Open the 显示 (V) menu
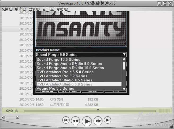Image resolution: width=174 pixels, height=129 pixels. point(34,9)
